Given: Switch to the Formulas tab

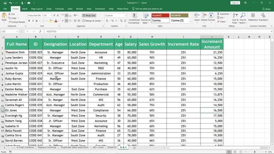Looking at the screenshot, I should click(x=60, y=9).
